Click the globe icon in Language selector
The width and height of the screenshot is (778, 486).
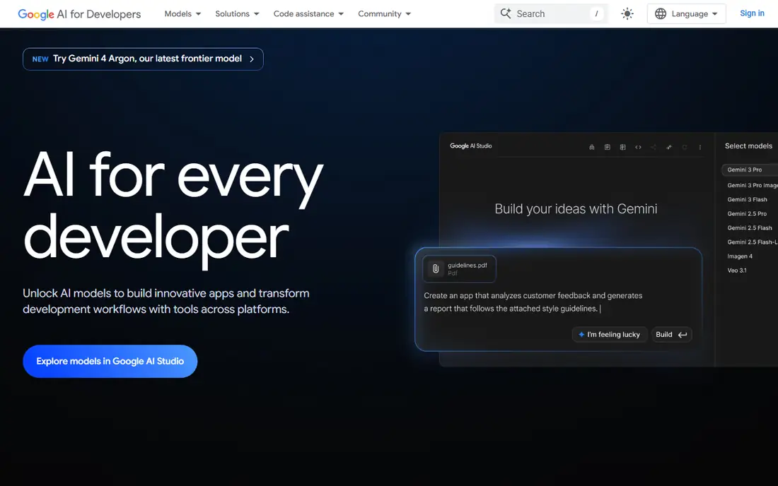coord(661,14)
